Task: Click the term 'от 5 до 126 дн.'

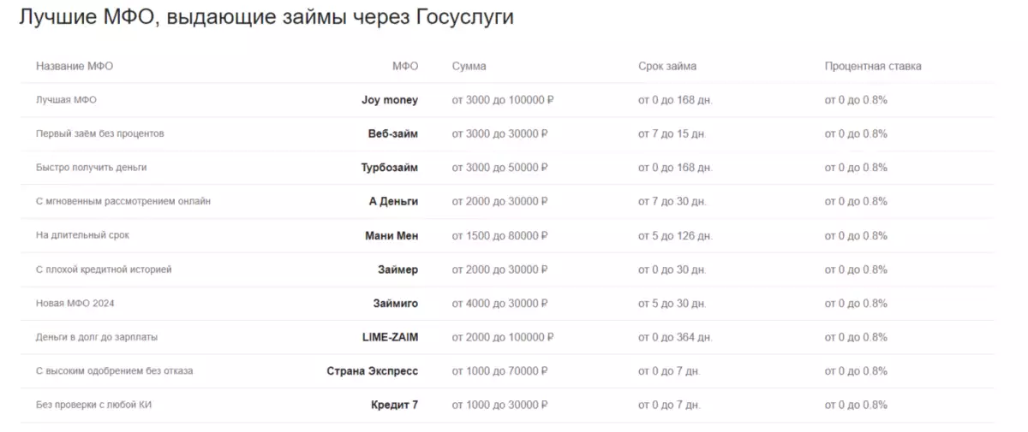Action: [675, 235]
